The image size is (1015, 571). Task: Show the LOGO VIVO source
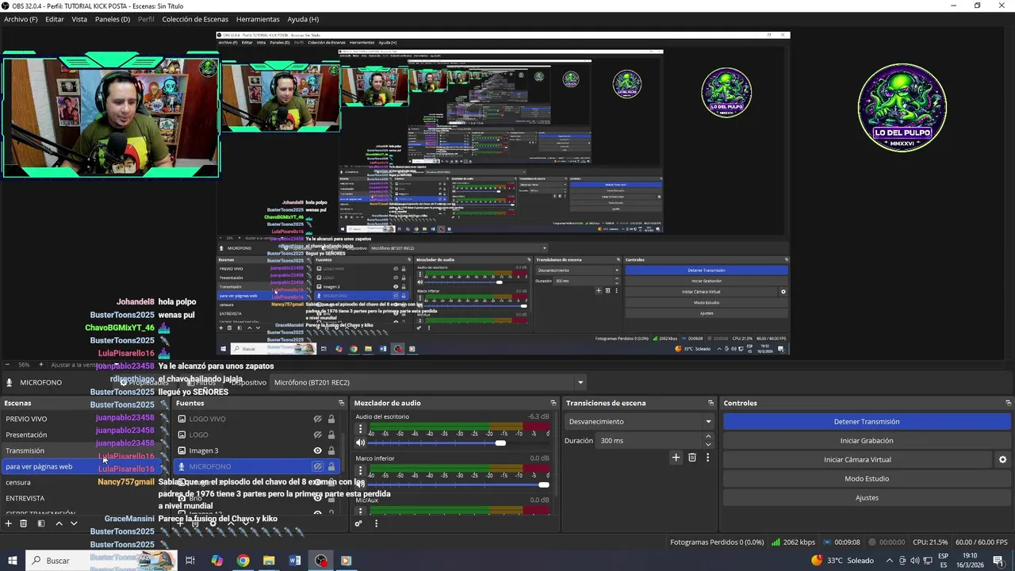pos(317,419)
